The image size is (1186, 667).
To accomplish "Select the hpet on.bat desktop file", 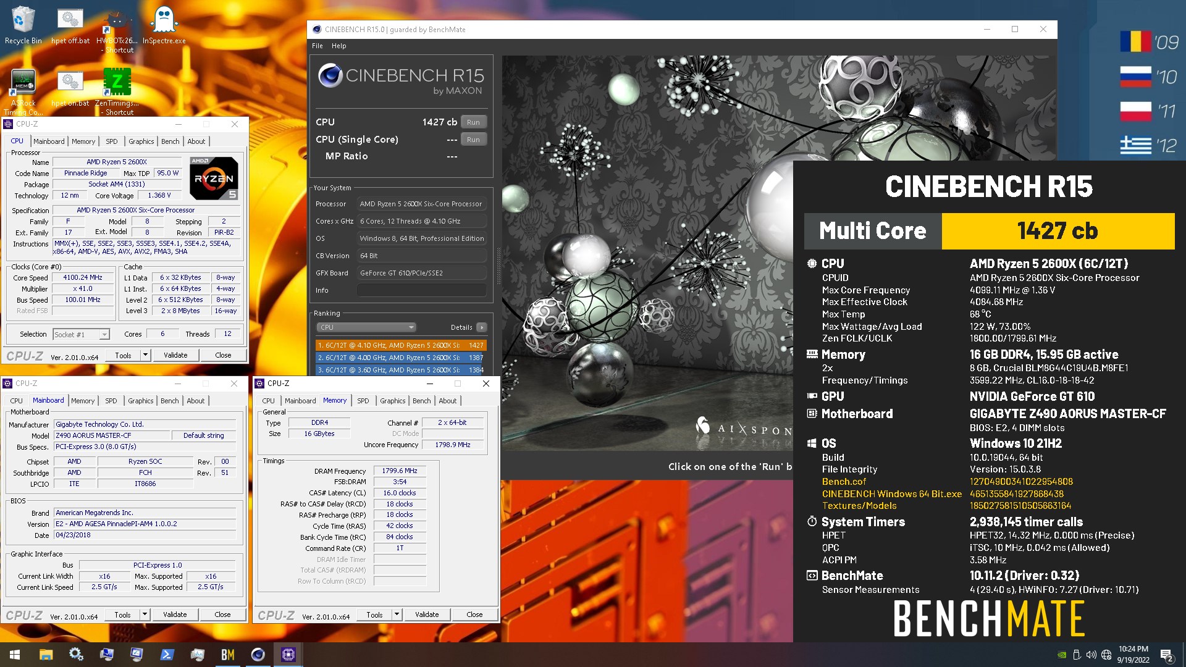I will click(70, 88).
